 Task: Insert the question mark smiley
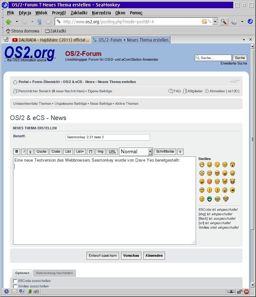point(217,190)
